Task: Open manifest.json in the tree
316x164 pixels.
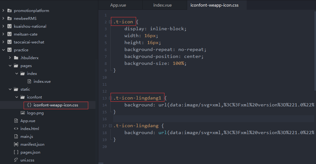Action: [32, 144]
